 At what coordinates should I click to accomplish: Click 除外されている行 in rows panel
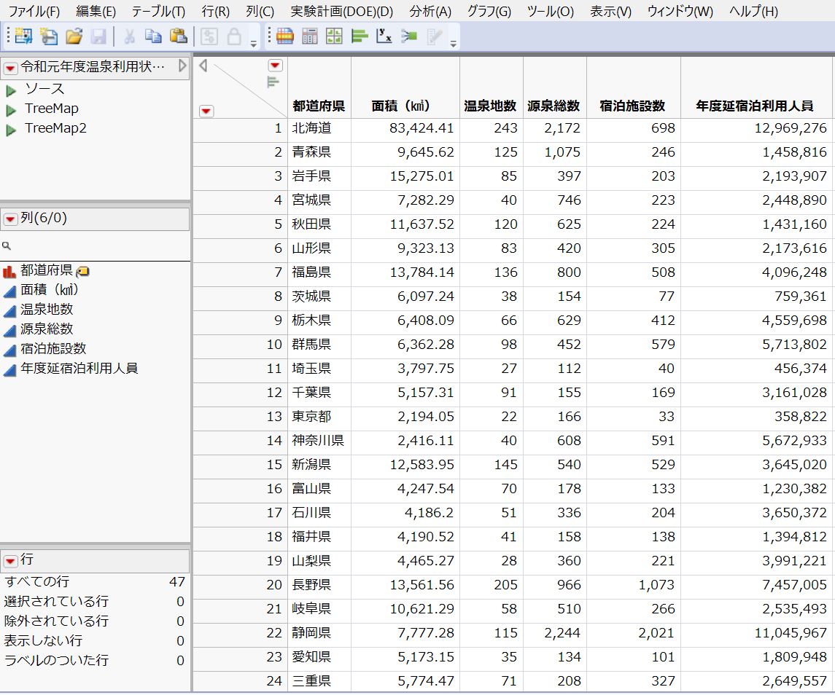(56, 621)
